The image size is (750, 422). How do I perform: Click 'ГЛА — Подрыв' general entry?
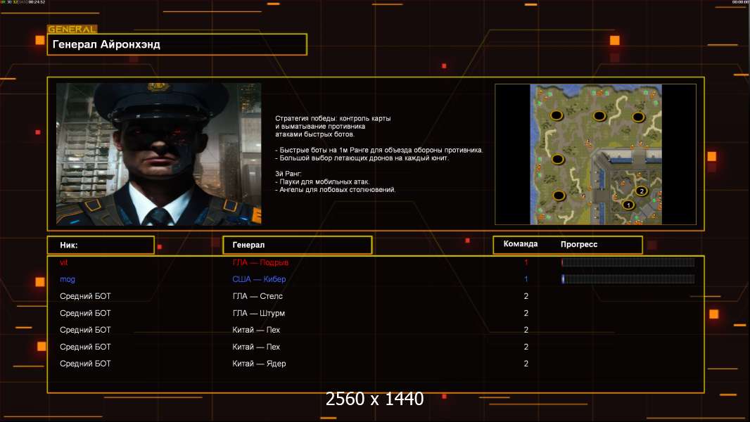(x=260, y=262)
